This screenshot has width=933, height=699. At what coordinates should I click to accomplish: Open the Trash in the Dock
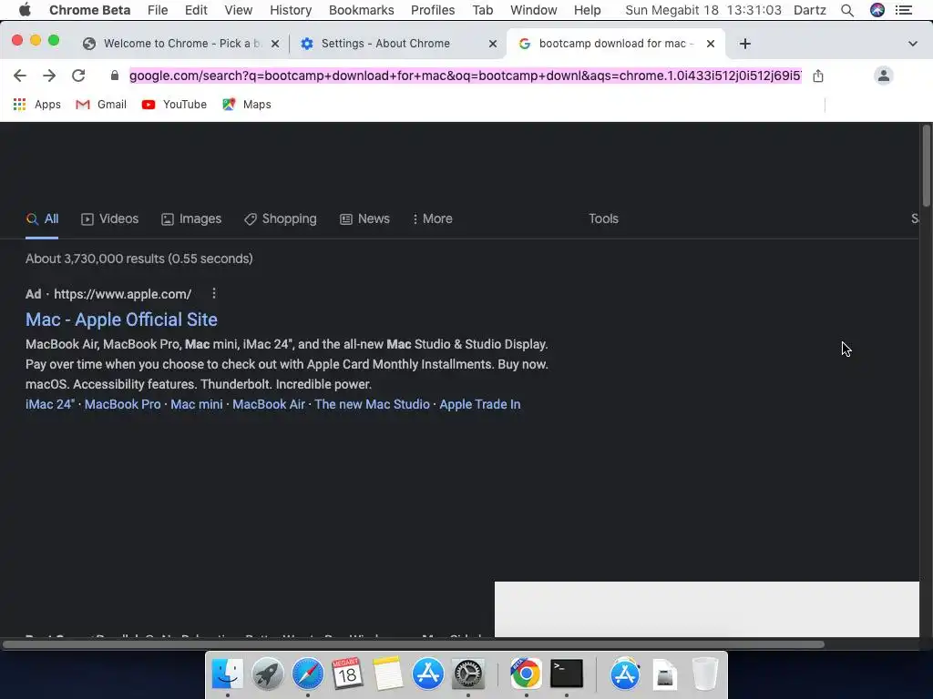pos(705,674)
